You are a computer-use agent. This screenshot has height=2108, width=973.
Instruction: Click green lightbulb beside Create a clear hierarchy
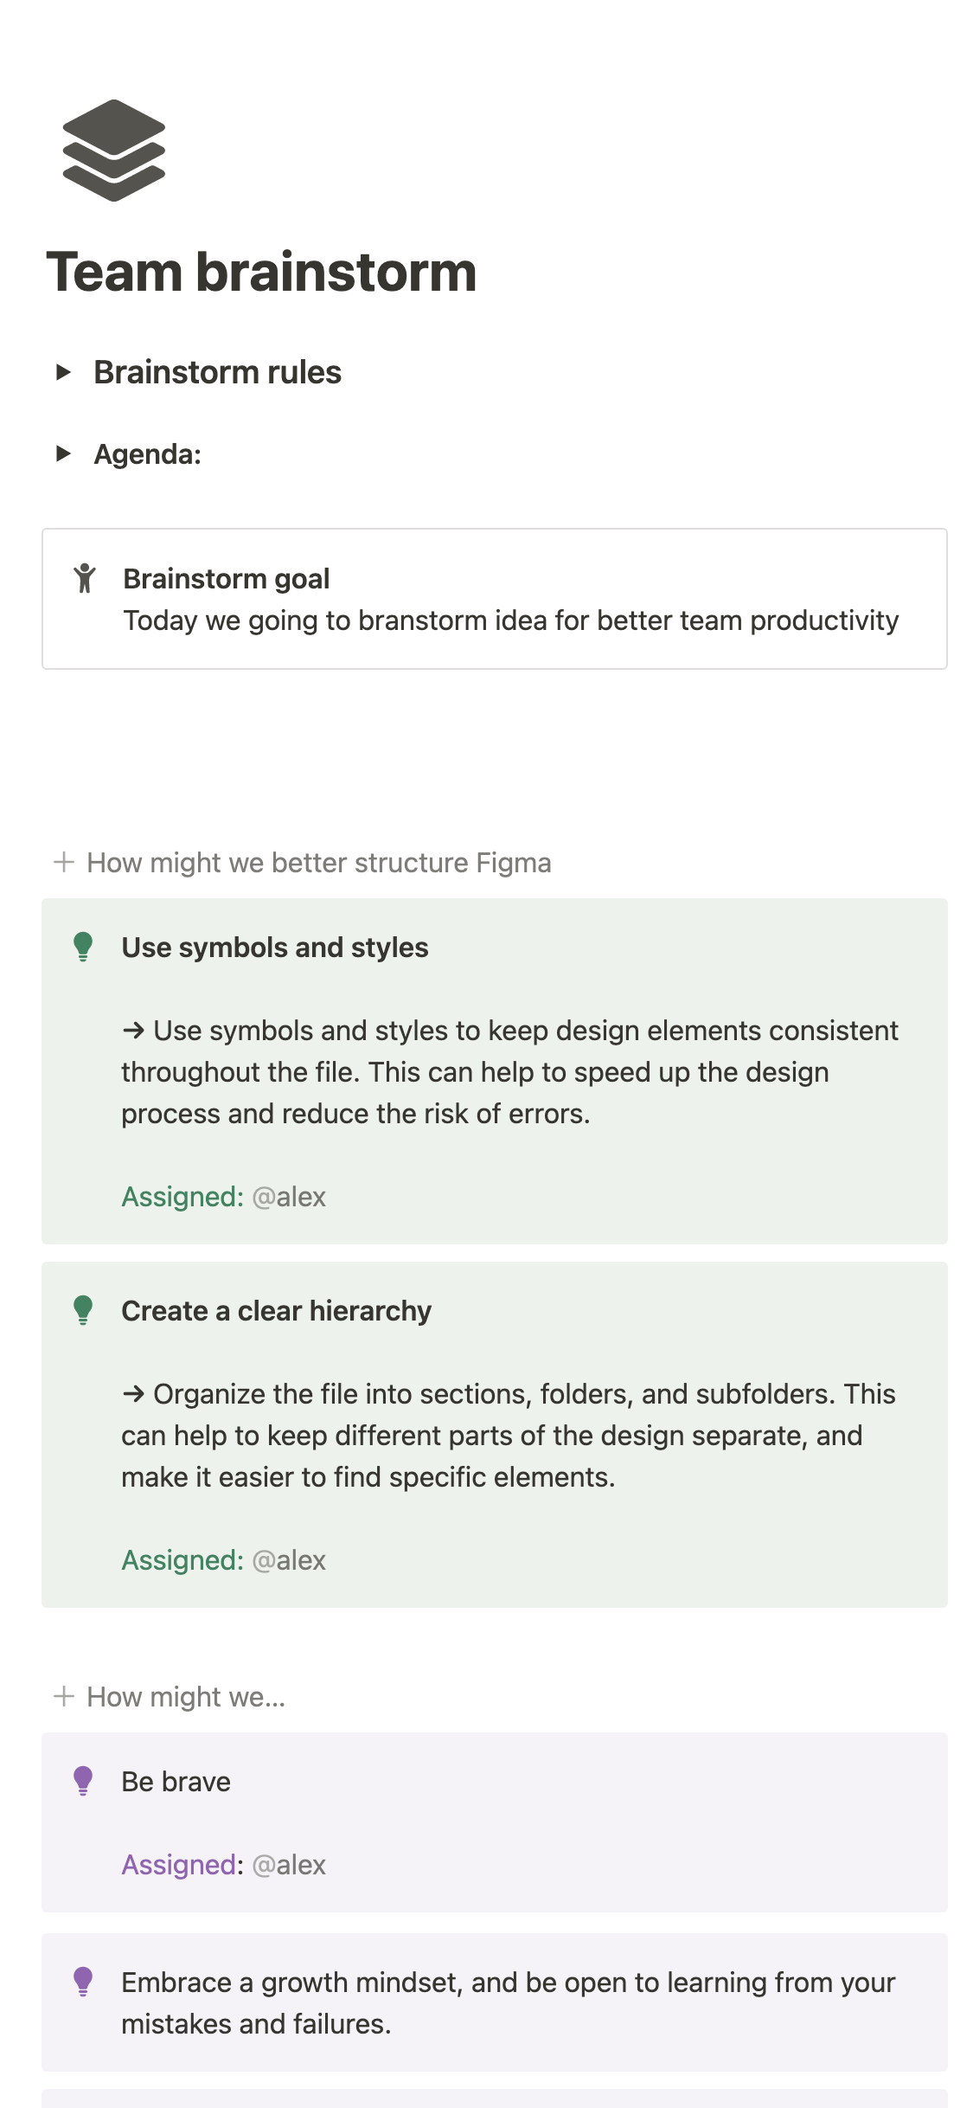(x=83, y=1310)
